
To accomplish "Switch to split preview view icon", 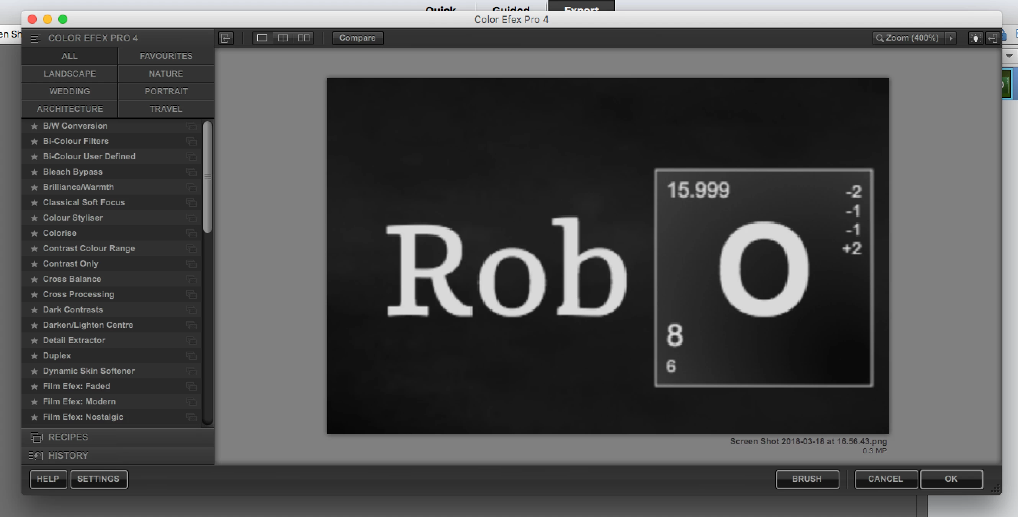I will [283, 38].
